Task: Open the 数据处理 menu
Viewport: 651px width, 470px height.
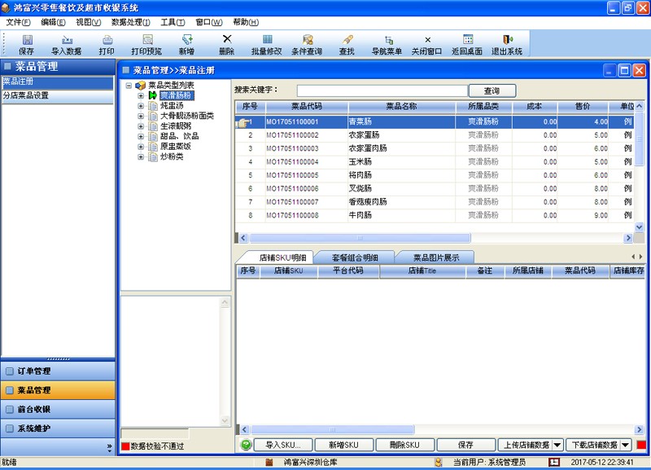Action: [130, 22]
